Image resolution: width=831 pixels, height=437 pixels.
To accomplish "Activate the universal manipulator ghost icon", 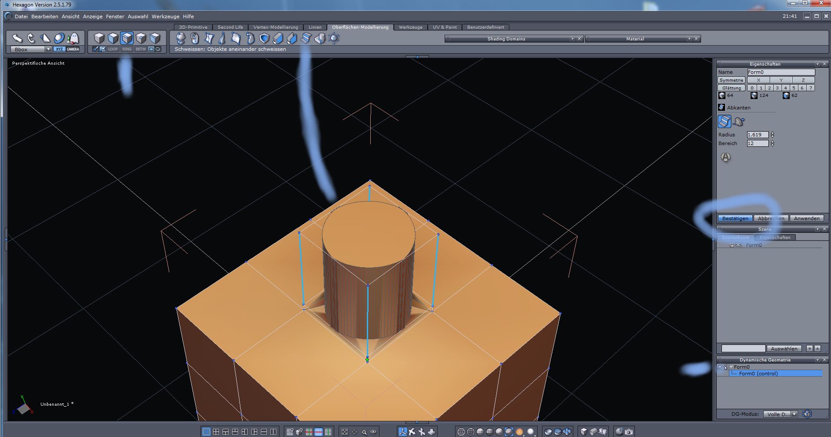I will pos(73,38).
